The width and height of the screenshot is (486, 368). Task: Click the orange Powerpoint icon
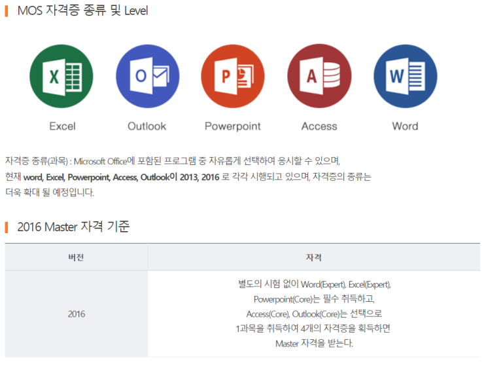[x=233, y=77]
